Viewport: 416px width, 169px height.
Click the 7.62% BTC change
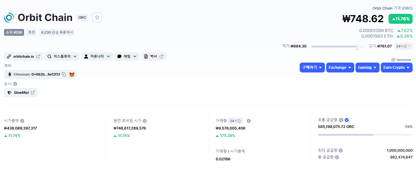pos(405,31)
